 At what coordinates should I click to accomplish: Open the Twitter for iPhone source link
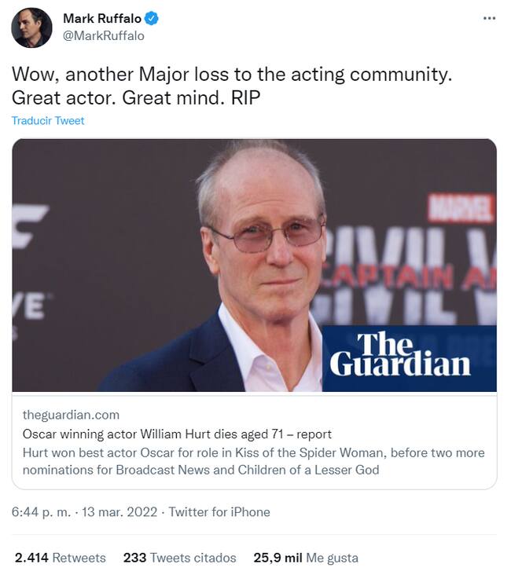click(219, 512)
